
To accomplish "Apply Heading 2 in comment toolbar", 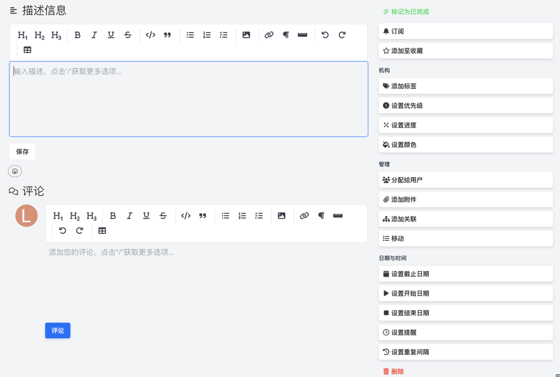I will coord(75,216).
